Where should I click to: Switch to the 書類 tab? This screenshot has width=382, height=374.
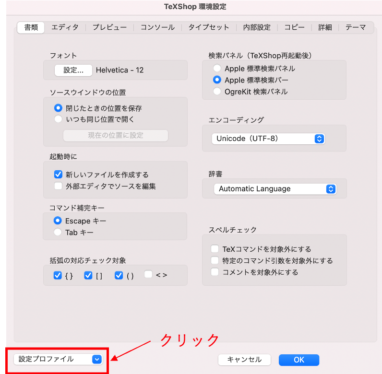pos(31,27)
